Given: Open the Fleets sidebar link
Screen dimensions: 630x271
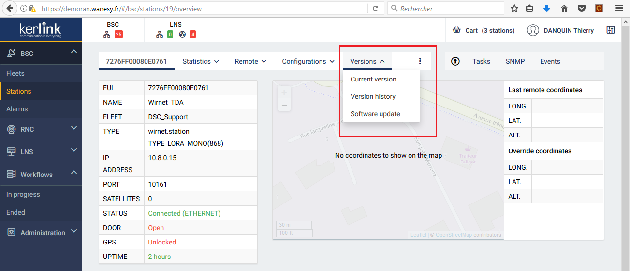Looking at the screenshot, I should pyautogui.click(x=15, y=73).
